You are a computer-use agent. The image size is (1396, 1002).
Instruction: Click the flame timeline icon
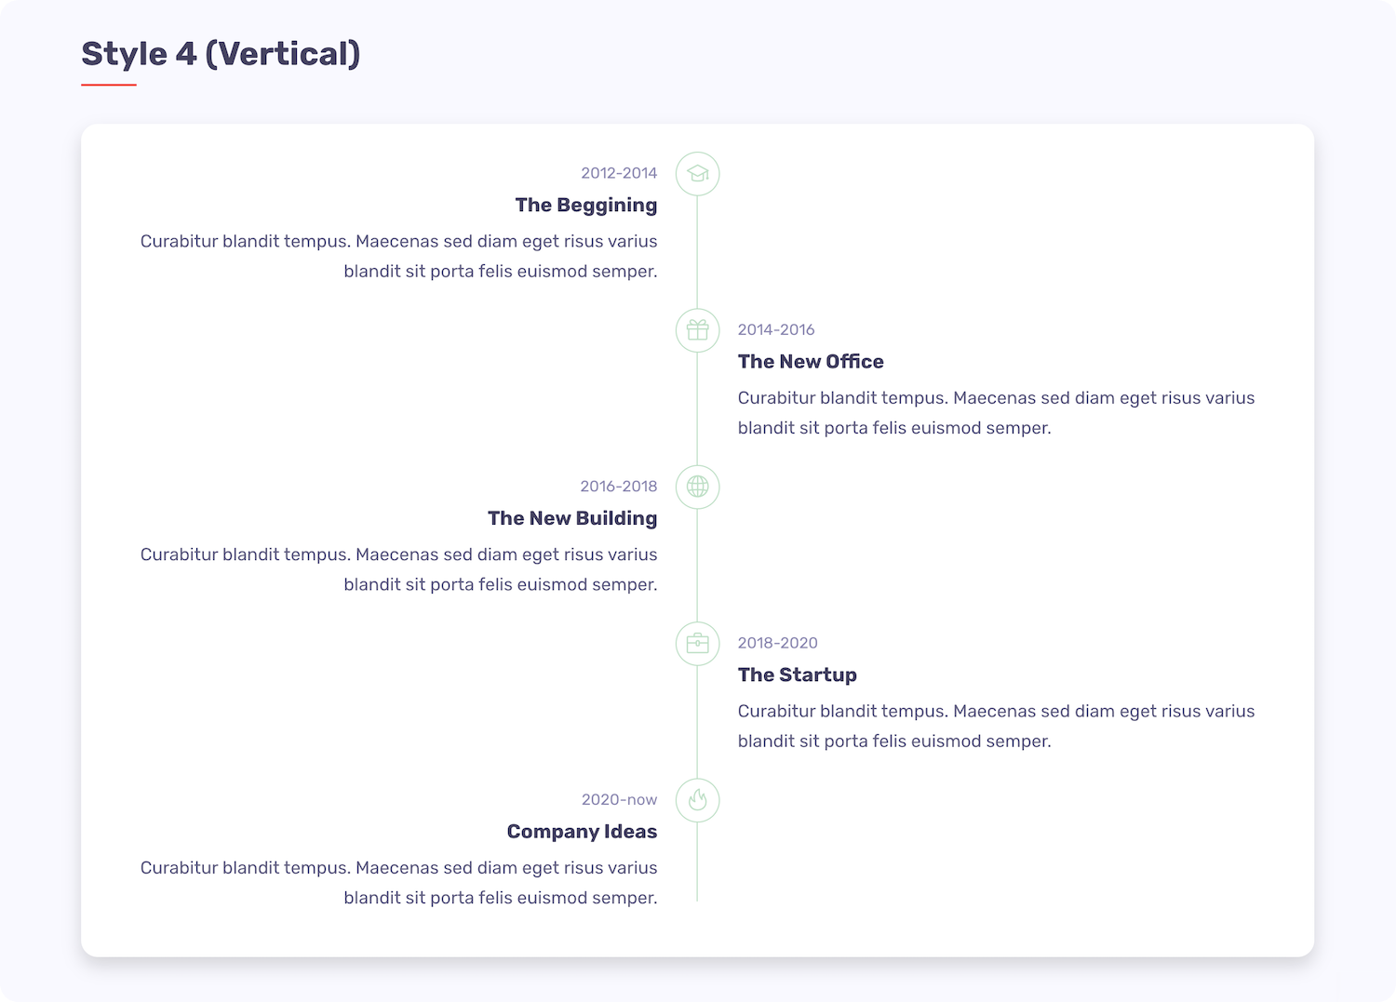(x=697, y=800)
